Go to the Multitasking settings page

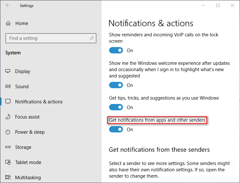click(28, 178)
